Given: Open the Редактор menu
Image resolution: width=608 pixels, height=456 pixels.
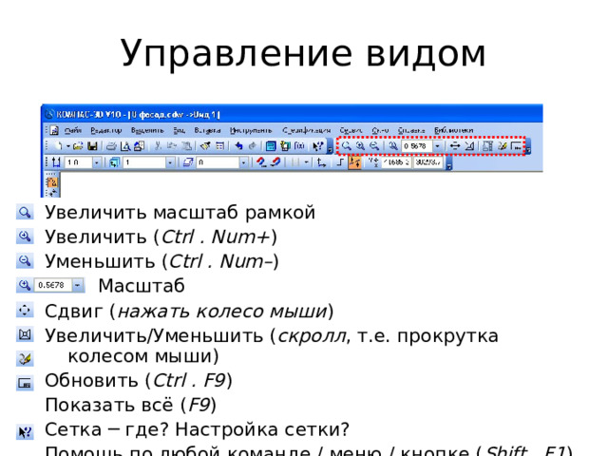Looking at the screenshot, I should tap(106, 130).
